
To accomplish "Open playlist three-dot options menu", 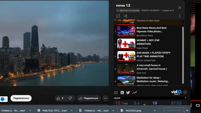I will (180, 16).
